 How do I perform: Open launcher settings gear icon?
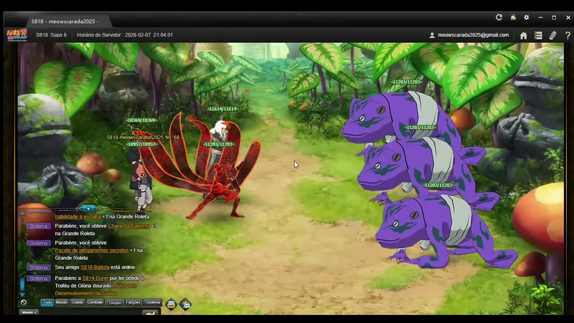point(526,17)
